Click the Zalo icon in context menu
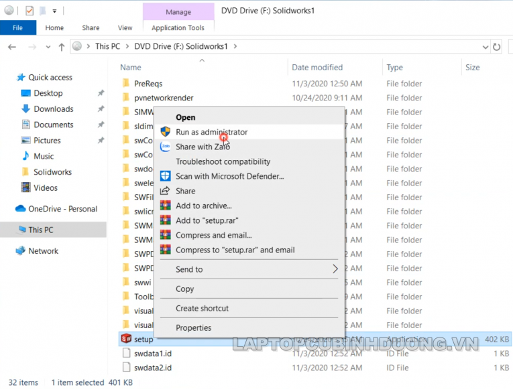 (x=165, y=147)
